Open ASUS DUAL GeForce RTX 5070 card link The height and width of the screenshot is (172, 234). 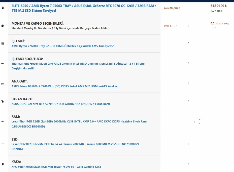pos(61,104)
